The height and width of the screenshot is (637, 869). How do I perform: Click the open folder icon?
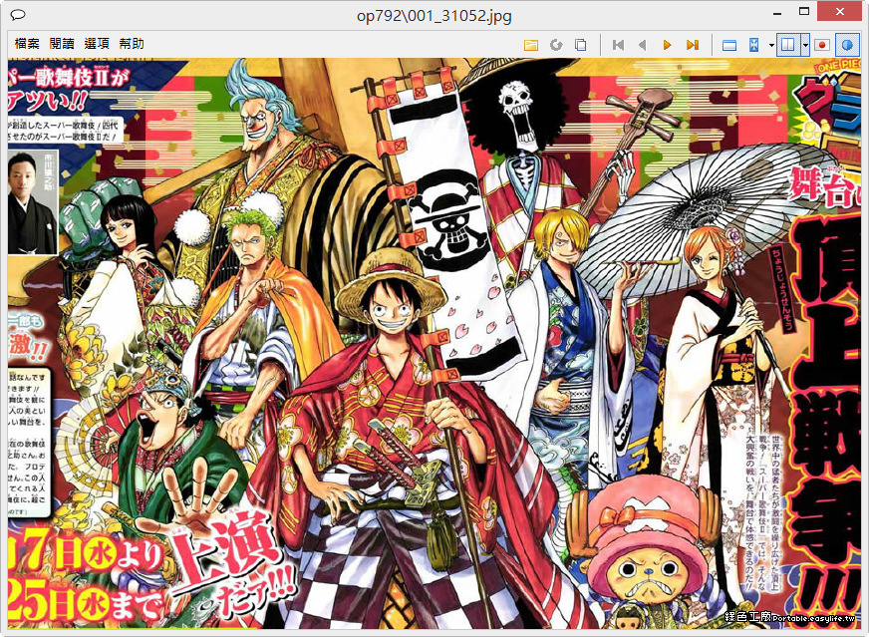(531, 45)
